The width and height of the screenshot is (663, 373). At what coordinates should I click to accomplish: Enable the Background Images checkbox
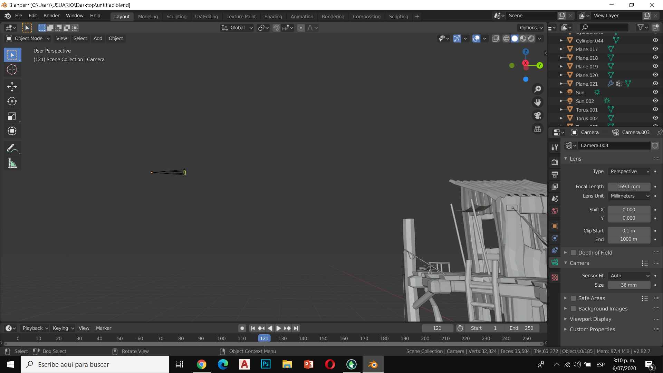[573, 309]
